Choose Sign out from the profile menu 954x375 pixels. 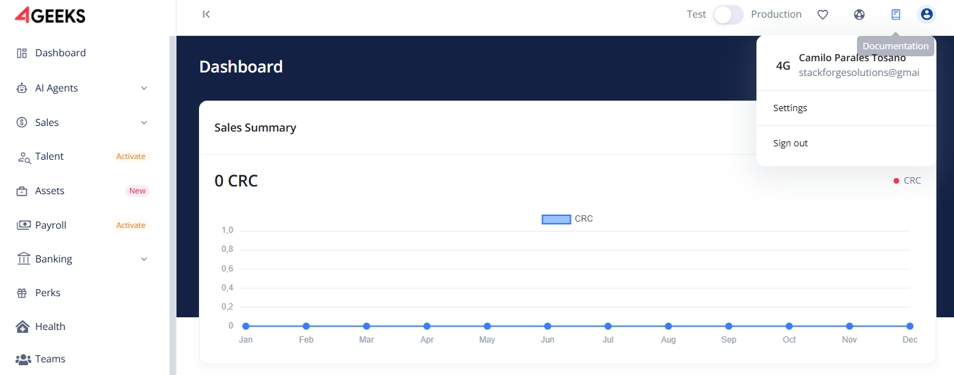point(791,144)
